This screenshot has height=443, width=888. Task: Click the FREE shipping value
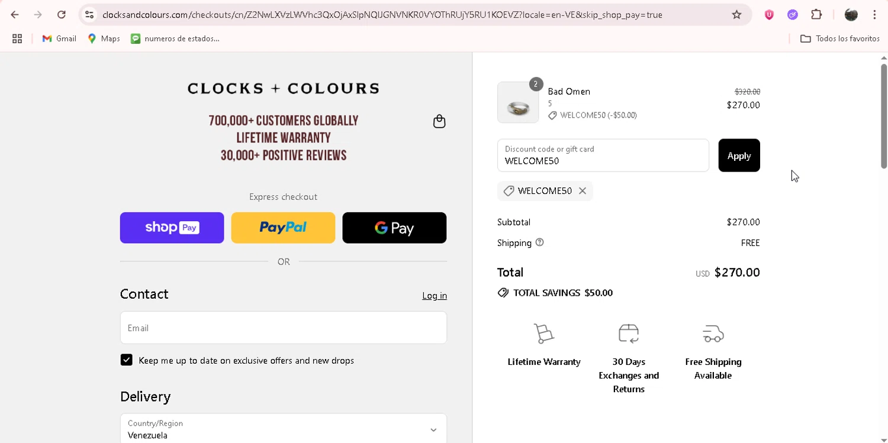click(x=750, y=243)
